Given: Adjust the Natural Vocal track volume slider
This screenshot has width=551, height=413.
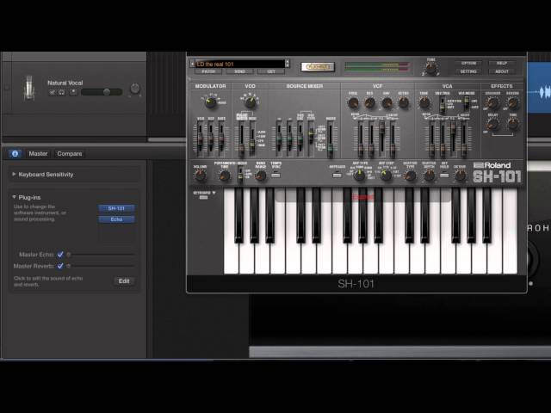Looking at the screenshot, I should [102, 92].
